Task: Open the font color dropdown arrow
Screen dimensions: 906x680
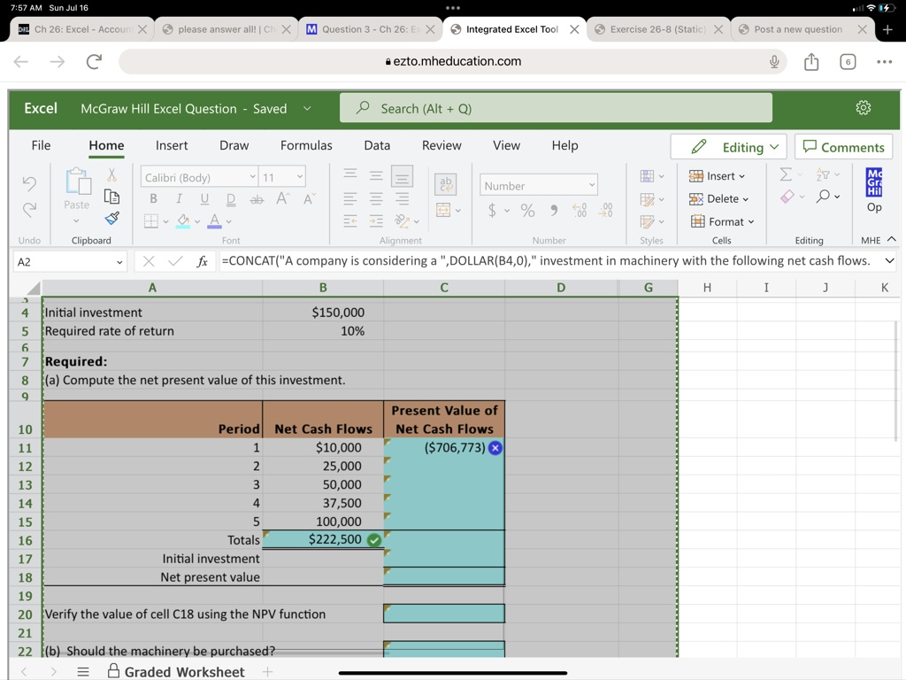Action: coord(229,221)
